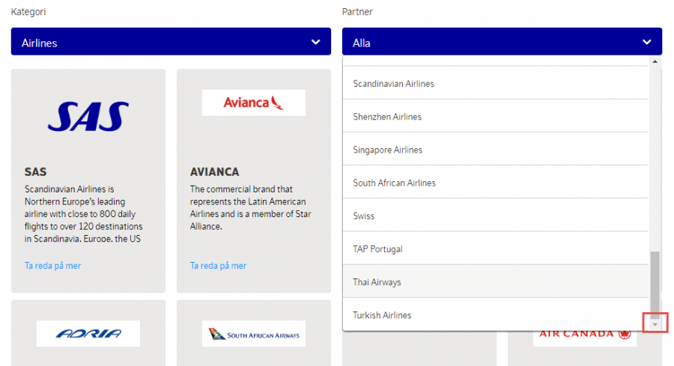Select Singapore Airlines in the list

click(388, 150)
